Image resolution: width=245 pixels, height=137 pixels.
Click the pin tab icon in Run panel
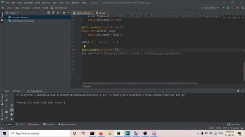tap(7, 118)
